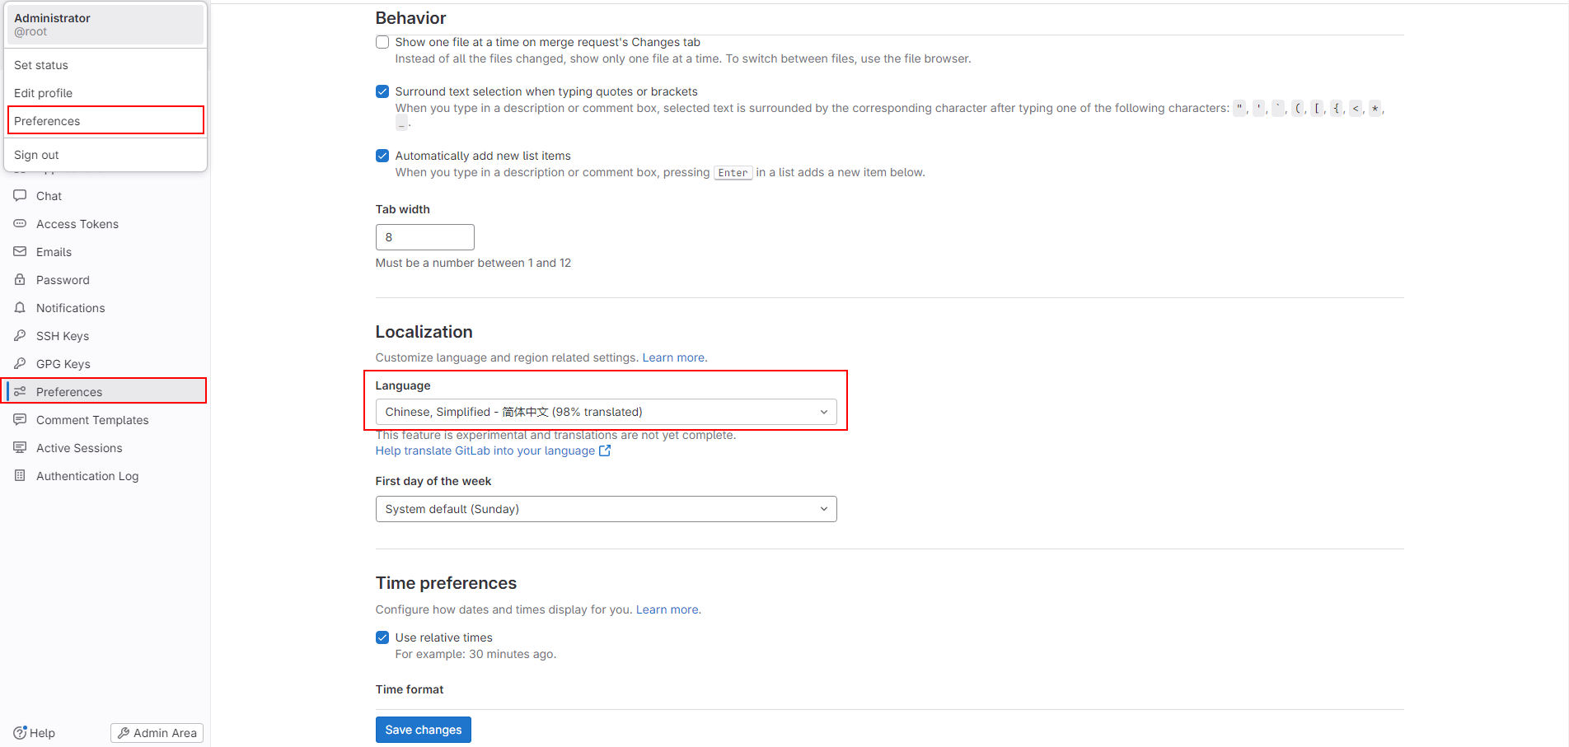Image resolution: width=1569 pixels, height=747 pixels.
Task: Choose Sign out from the user menu
Action: [x=105, y=155]
